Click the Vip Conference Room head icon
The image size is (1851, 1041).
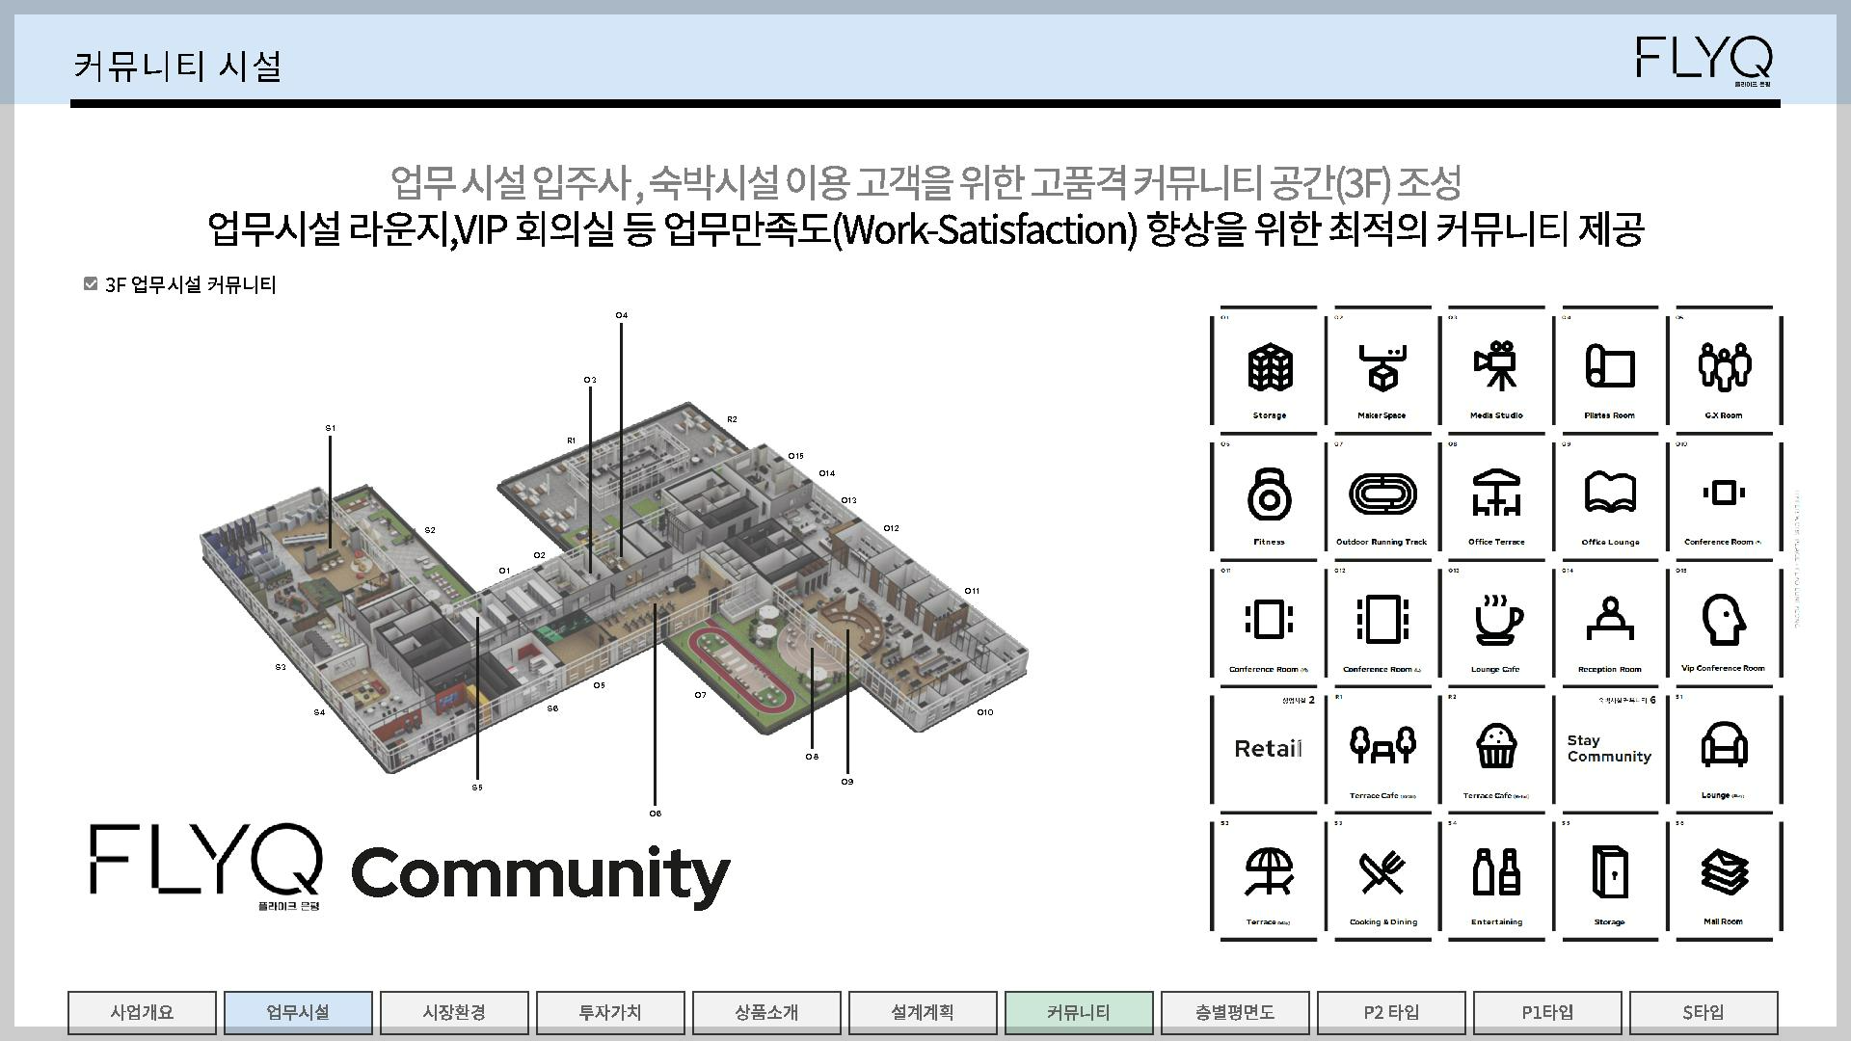[1724, 619]
